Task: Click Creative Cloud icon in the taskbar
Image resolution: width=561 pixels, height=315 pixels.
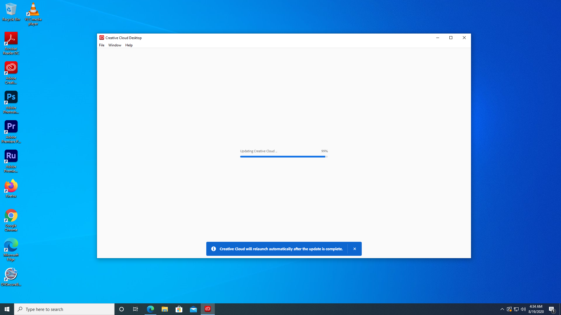Action: click(208, 309)
